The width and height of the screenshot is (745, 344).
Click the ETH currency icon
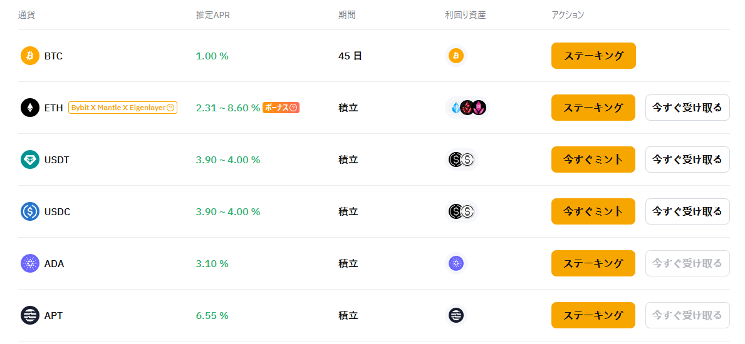[x=30, y=108]
